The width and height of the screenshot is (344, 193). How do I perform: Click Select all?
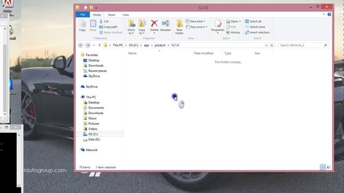click(253, 21)
